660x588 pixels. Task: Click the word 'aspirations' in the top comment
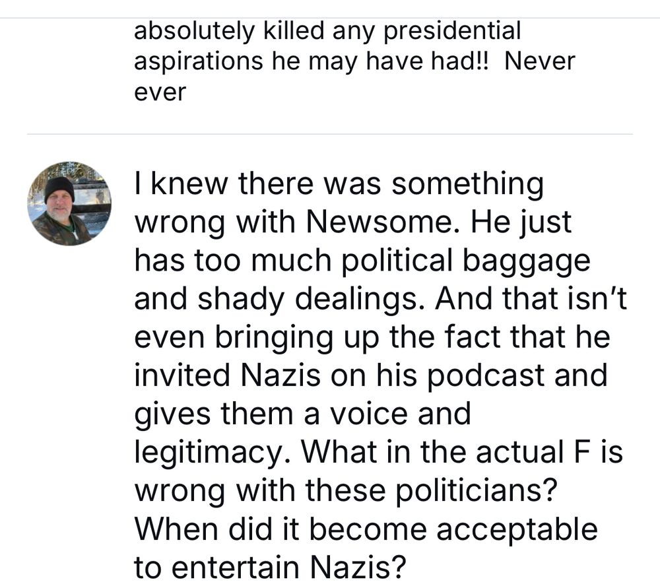pos(199,62)
